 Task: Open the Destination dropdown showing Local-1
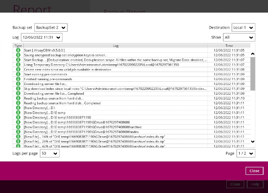[243, 27]
